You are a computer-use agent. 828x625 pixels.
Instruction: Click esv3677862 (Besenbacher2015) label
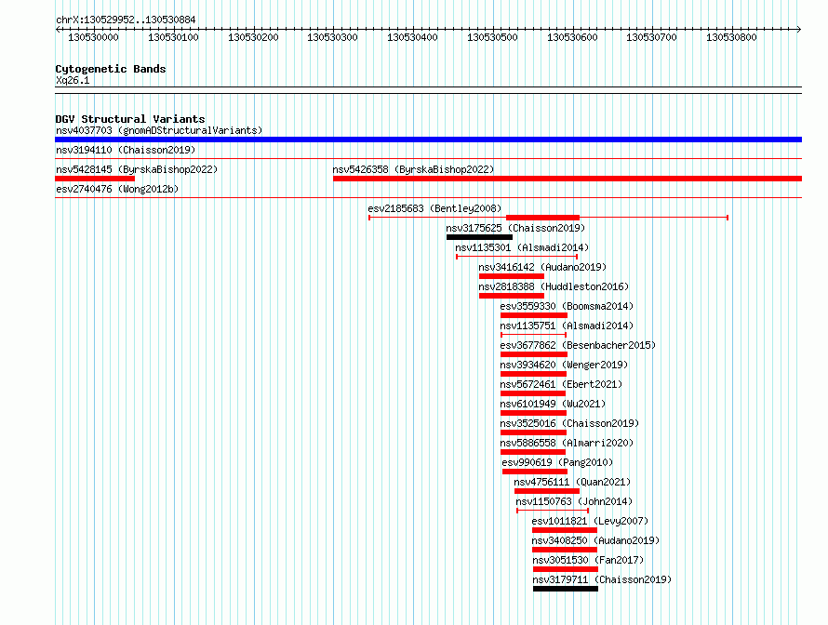[x=578, y=345]
